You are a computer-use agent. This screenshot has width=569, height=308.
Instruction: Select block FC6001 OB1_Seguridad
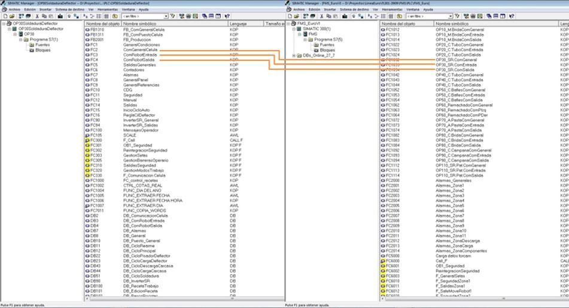coord(423,266)
